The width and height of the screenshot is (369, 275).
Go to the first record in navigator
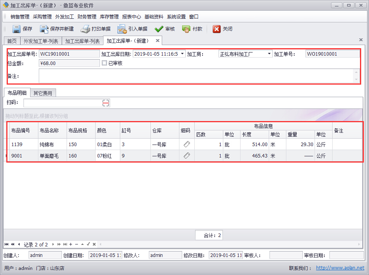pyautogui.click(x=6, y=244)
